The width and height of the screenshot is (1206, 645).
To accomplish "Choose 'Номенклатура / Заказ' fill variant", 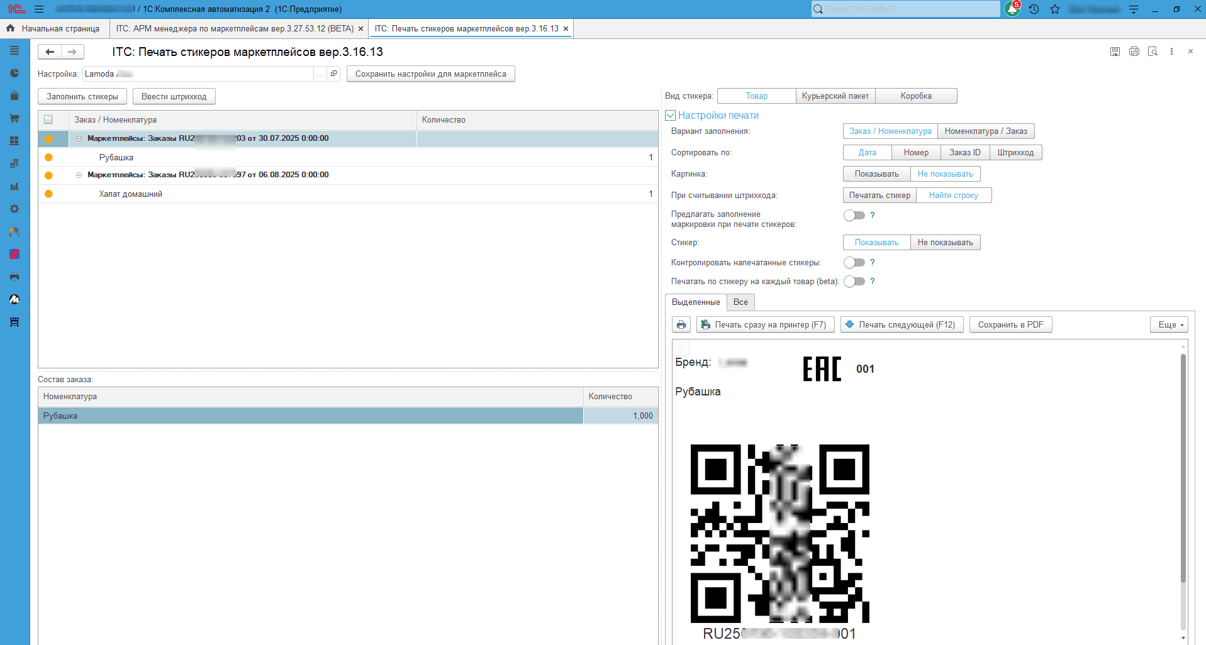I will pyautogui.click(x=986, y=131).
